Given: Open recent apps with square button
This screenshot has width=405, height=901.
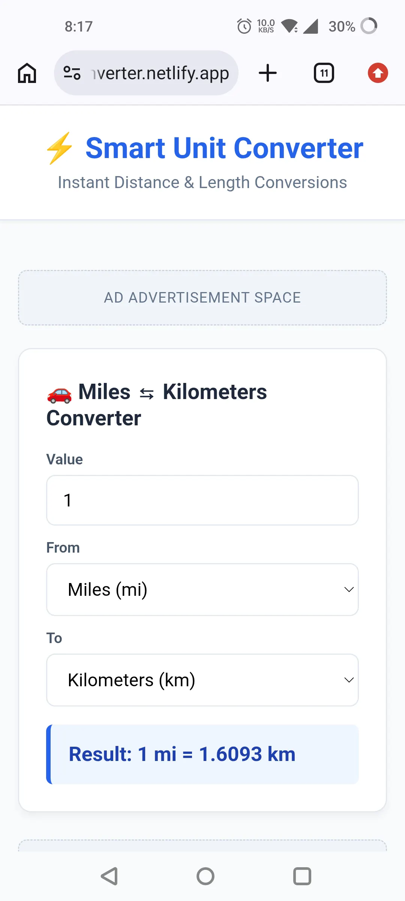Looking at the screenshot, I should point(302,876).
